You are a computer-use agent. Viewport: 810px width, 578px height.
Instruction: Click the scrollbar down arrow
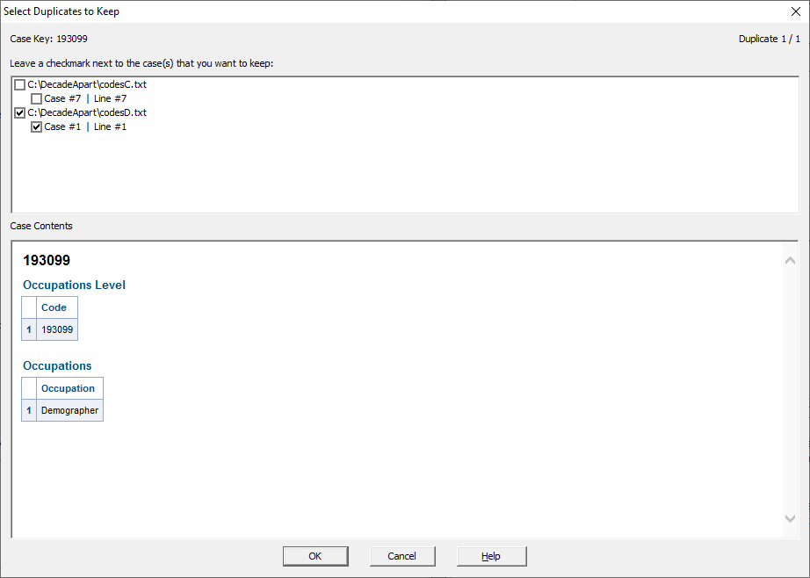coord(790,518)
